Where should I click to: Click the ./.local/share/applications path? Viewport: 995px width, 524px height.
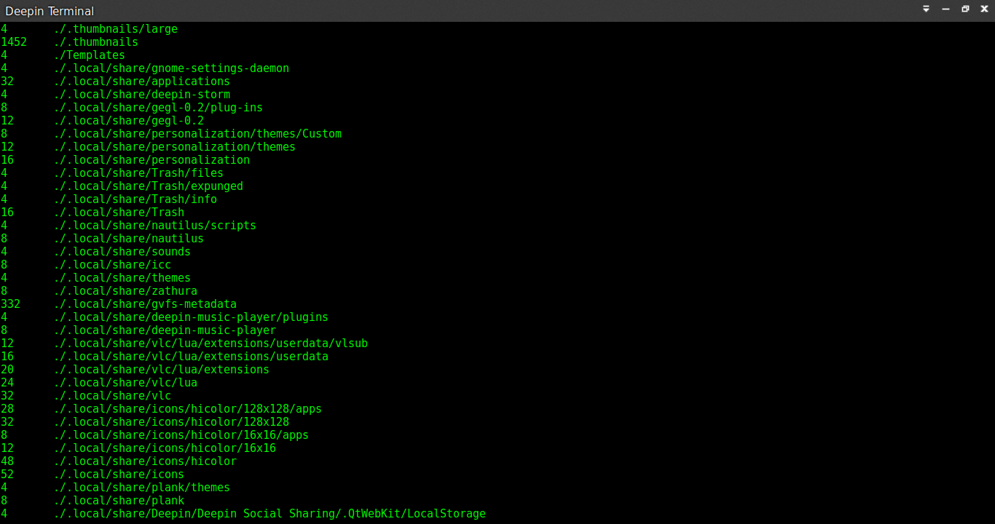coord(143,81)
